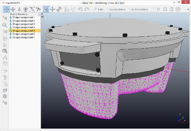Click highlighted Shape component 5 row

tap(25, 31)
